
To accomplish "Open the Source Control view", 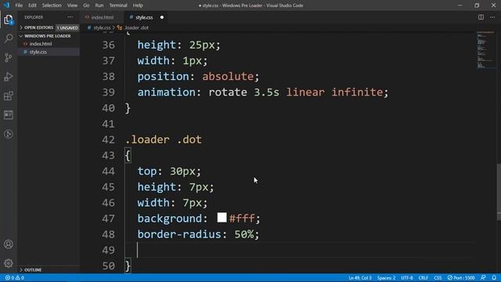I will (x=9, y=57).
